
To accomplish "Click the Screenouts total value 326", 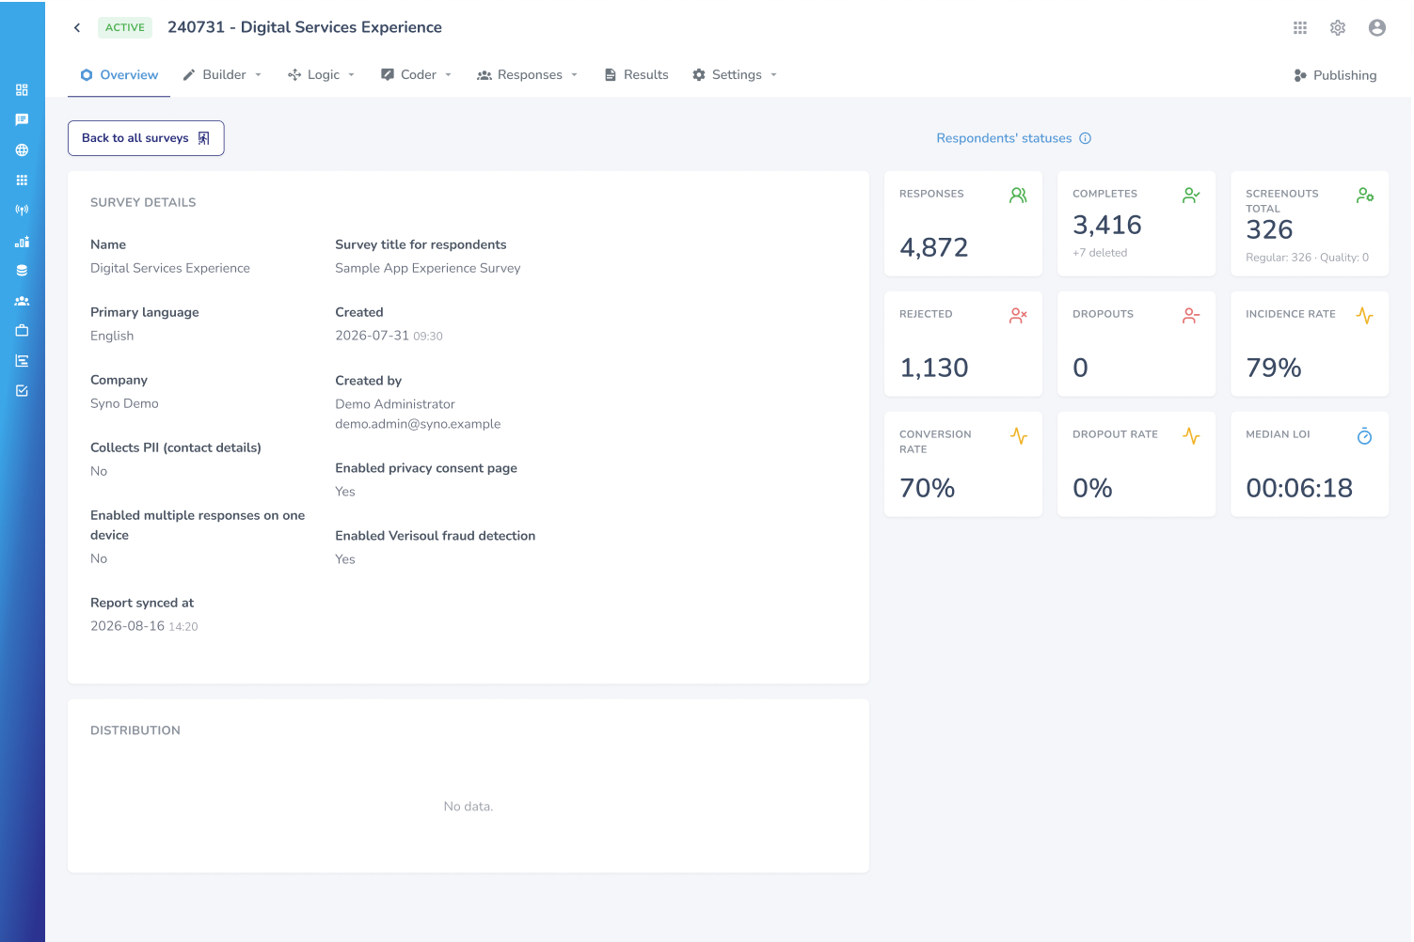I will [1269, 229].
